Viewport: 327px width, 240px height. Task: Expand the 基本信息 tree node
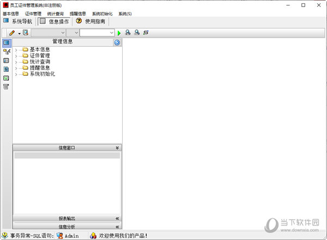pyautogui.click(x=16, y=50)
